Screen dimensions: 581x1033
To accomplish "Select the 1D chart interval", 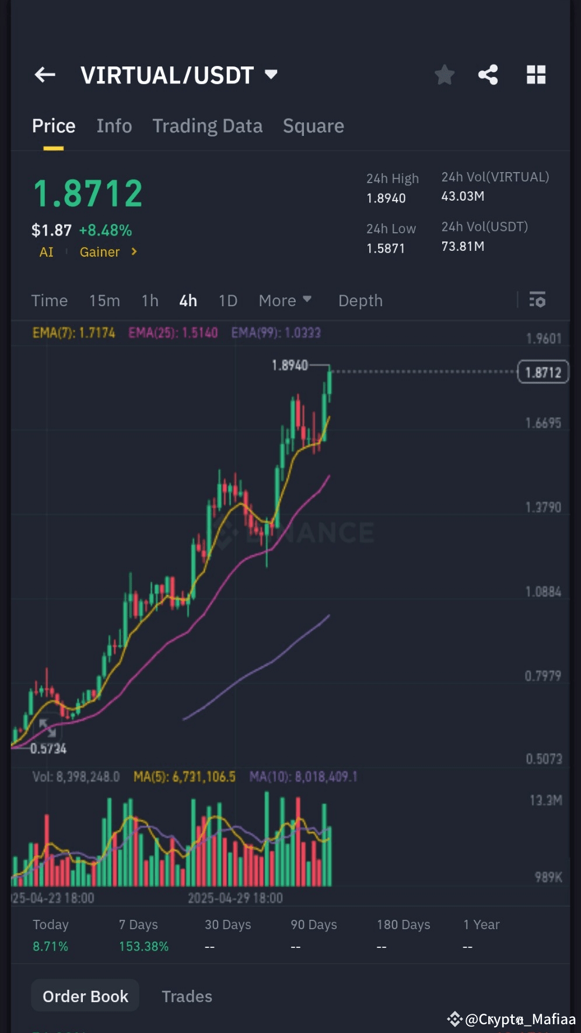I will pos(228,300).
